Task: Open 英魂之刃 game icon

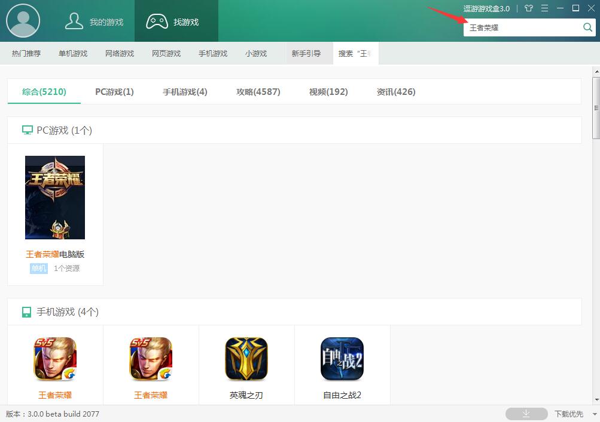Action: coord(246,359)
